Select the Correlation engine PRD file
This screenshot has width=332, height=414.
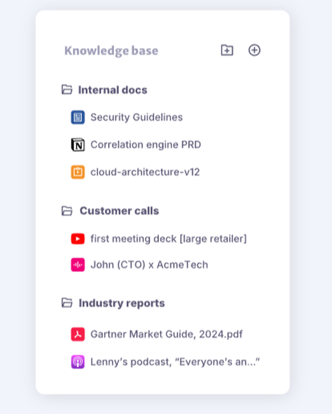(146, 145)
